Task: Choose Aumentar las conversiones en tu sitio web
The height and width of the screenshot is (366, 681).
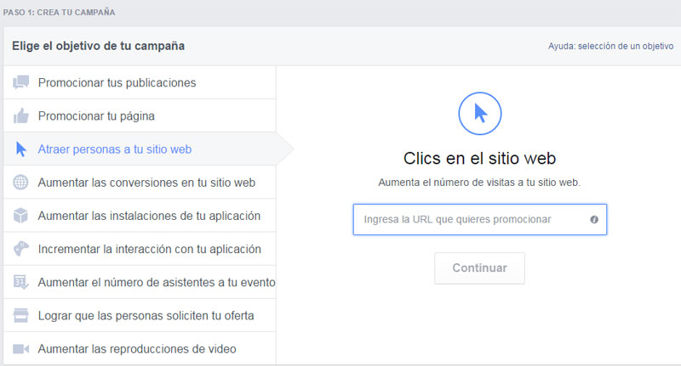Action: click(x=140, y=183)
